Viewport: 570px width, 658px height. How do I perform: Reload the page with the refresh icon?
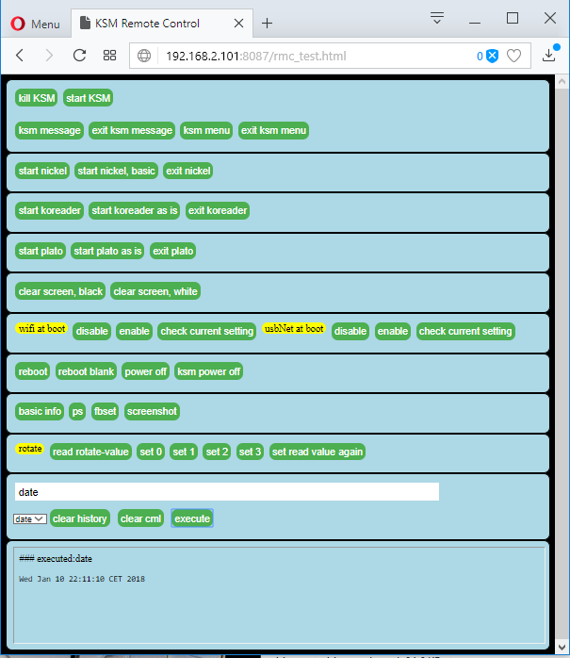80,57
